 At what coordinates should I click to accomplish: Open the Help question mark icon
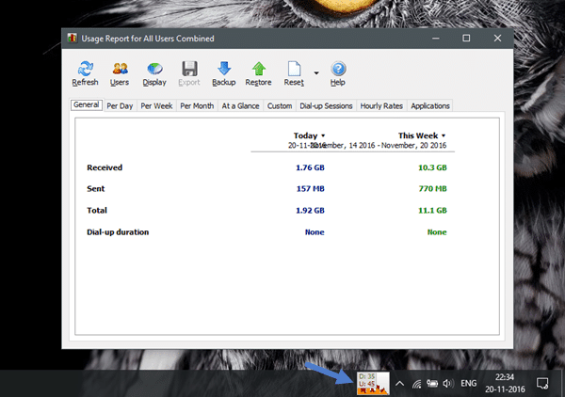click(x=338, y=69)
